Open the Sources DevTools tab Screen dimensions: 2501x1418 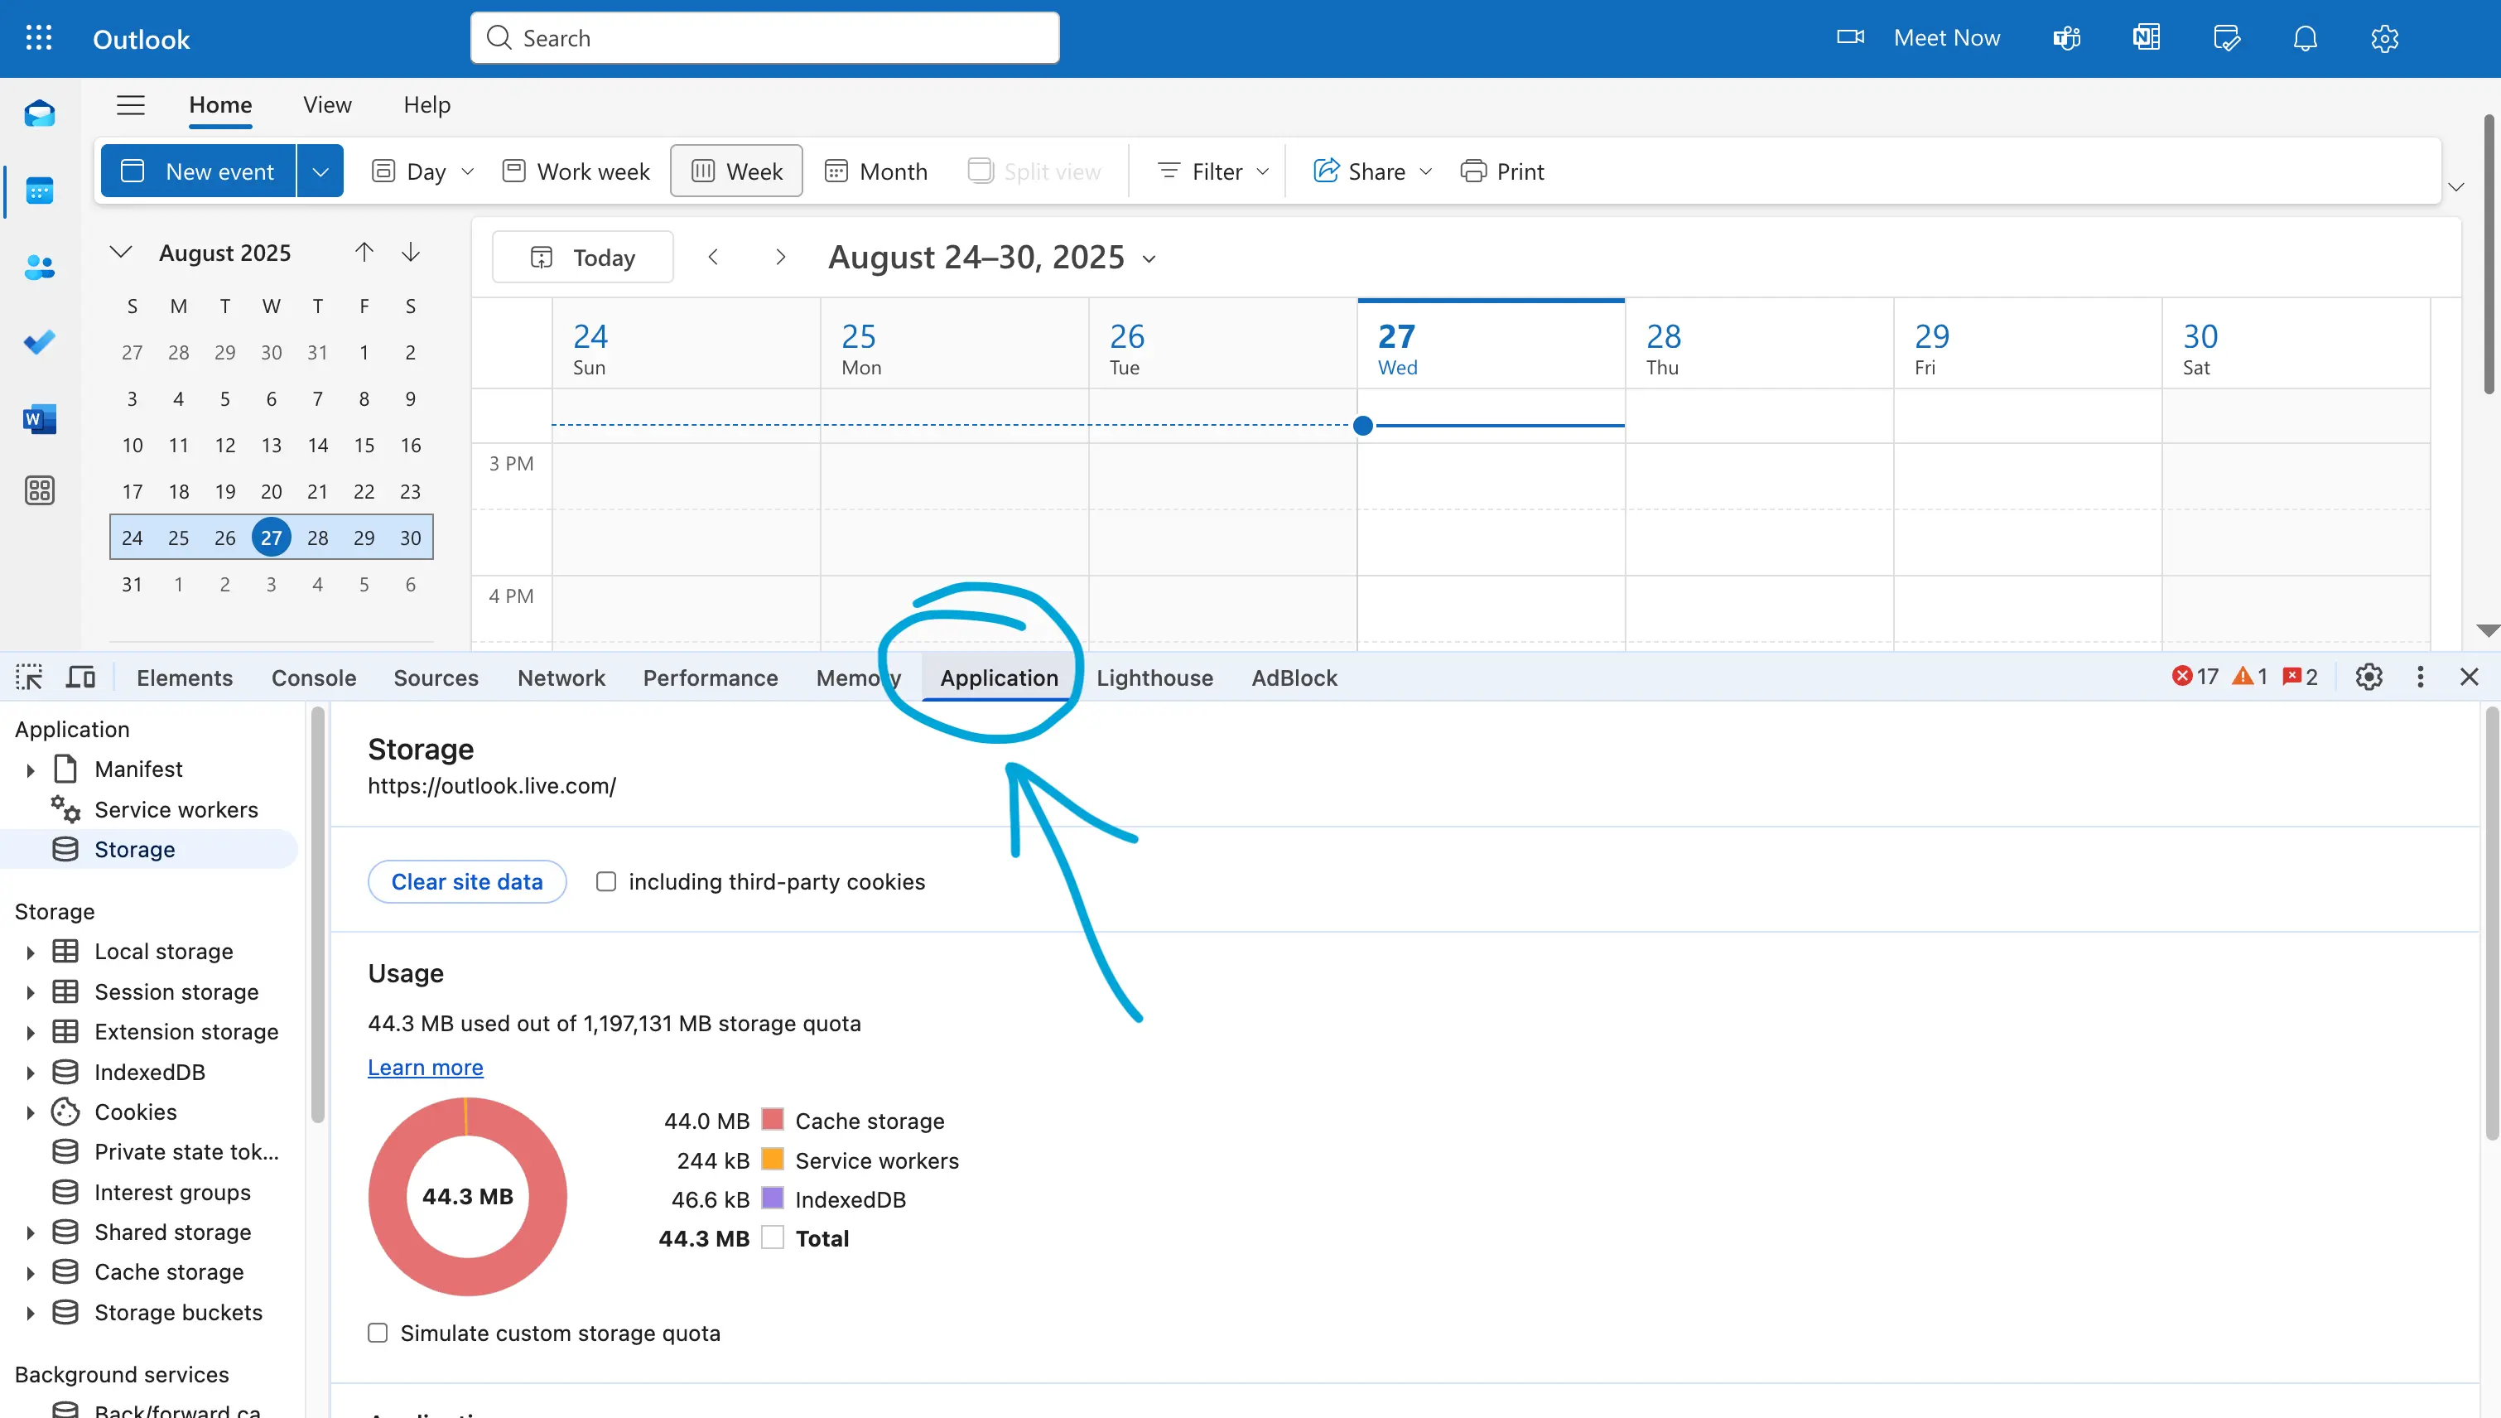436,678
